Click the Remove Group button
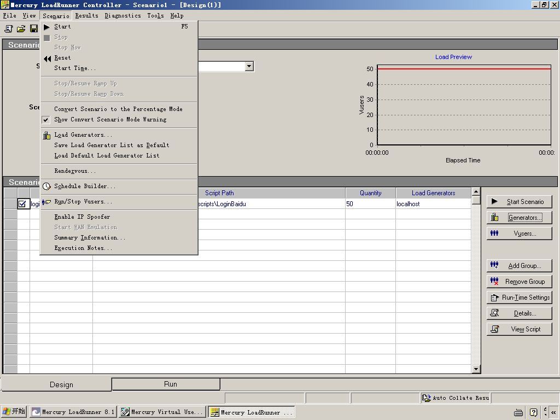Viewport: 560px width, 420px height. pyautogui.click(x=520, y=282)
